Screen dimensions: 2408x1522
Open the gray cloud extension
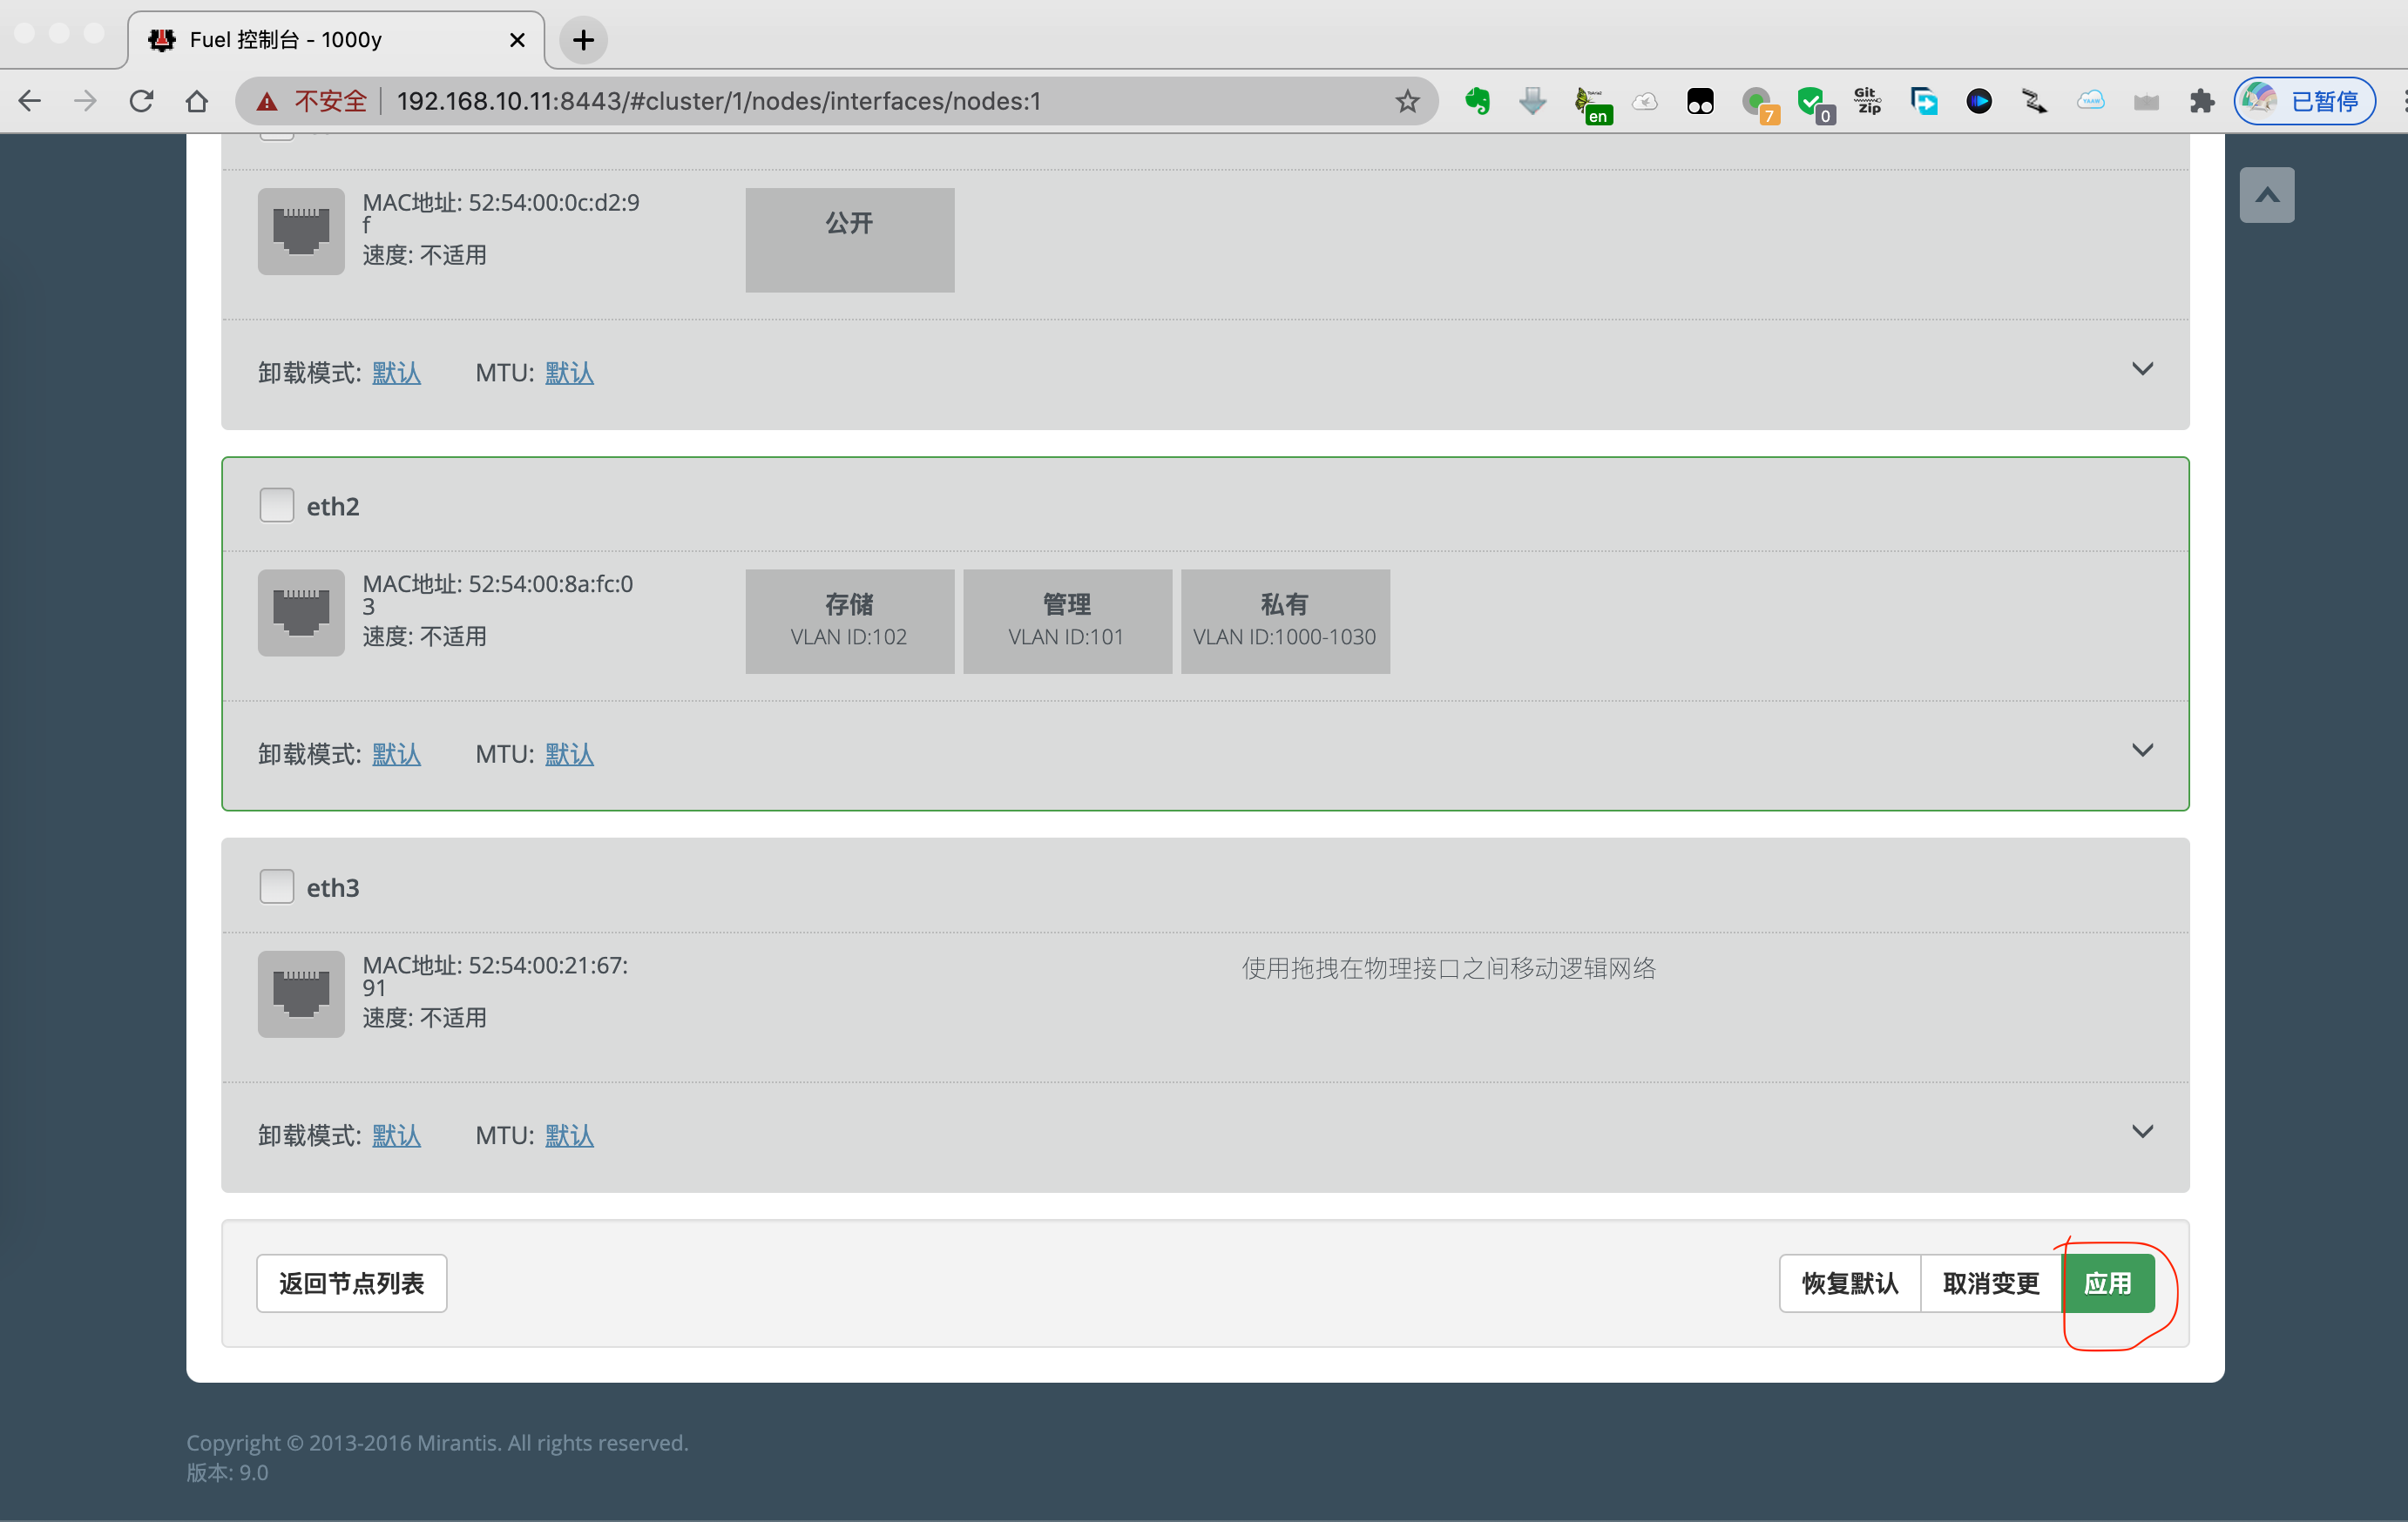pos(1645,101)
